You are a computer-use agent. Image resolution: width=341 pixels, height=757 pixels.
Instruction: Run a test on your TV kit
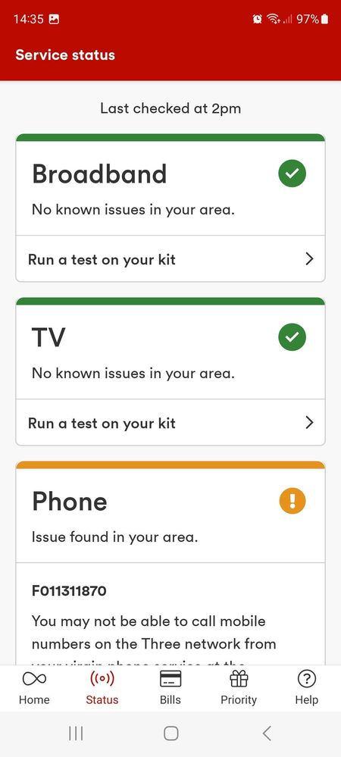170,423
